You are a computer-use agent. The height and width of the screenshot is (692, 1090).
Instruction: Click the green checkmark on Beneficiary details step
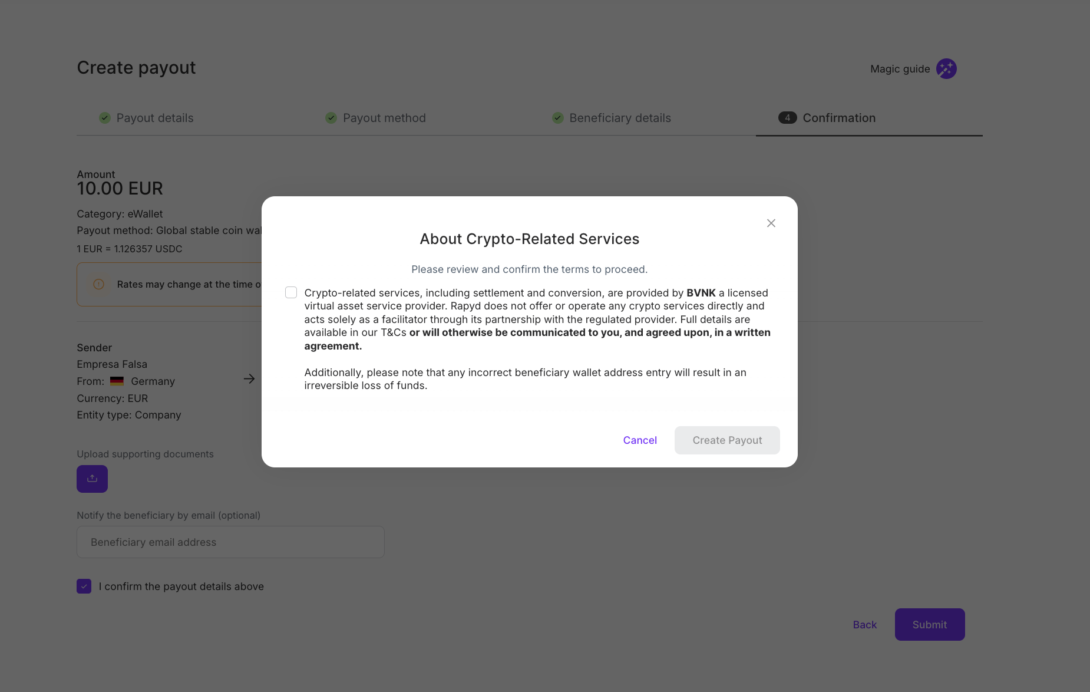[557, 117]
